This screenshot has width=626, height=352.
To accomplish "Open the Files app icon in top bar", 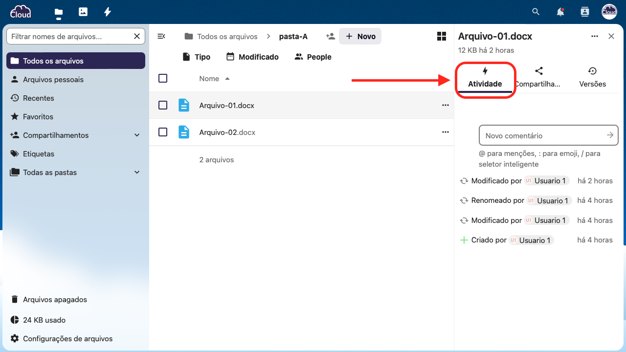I will 59,12.
